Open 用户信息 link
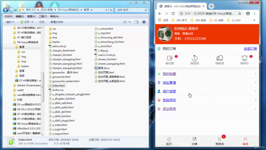Viewport: 266px width, 150px height. point(169,91)
